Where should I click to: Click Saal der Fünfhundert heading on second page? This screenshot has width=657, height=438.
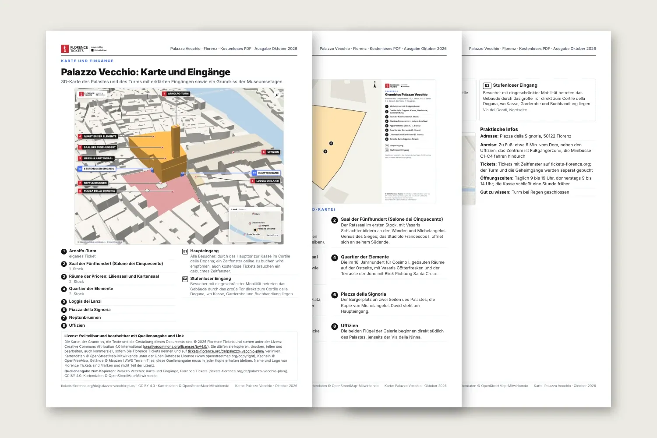click(x=392, y=219)
